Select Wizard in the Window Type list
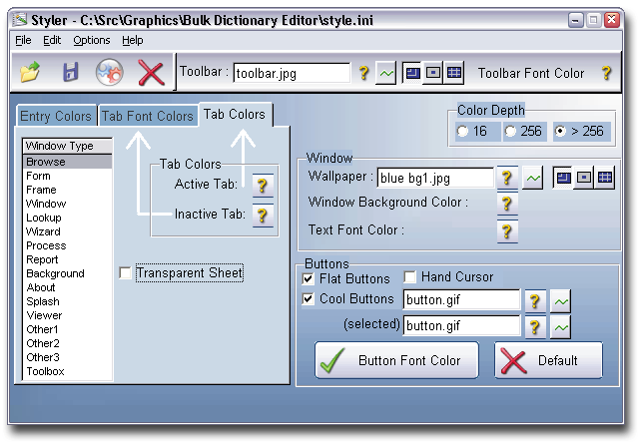Viewport: 638px width, 448px height. [43, 231]
